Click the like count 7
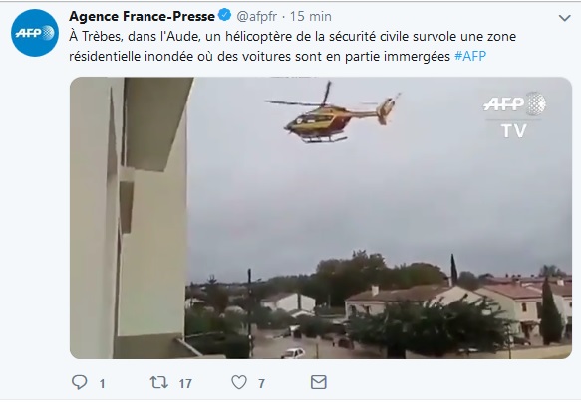581x403 pixels. click(x=261, y=384)
